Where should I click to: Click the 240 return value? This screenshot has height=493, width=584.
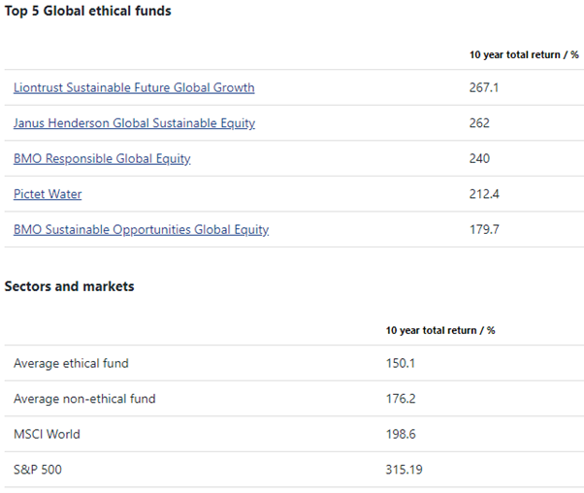point(479,158)
